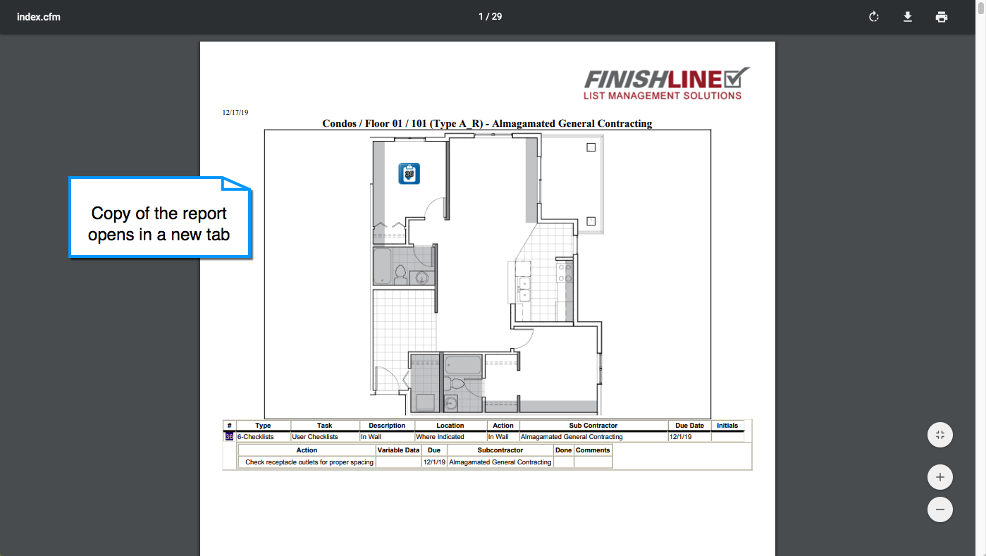Select the blue checklist pin on floor plan

pyautogui.click(x=409, y=173)
